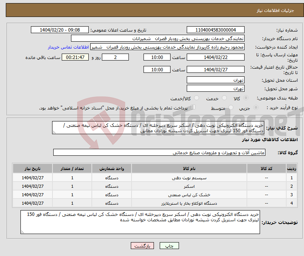
Task: Click the response deadline time 10:00 field
Action: pyautogui.click(x=157, y=57)
